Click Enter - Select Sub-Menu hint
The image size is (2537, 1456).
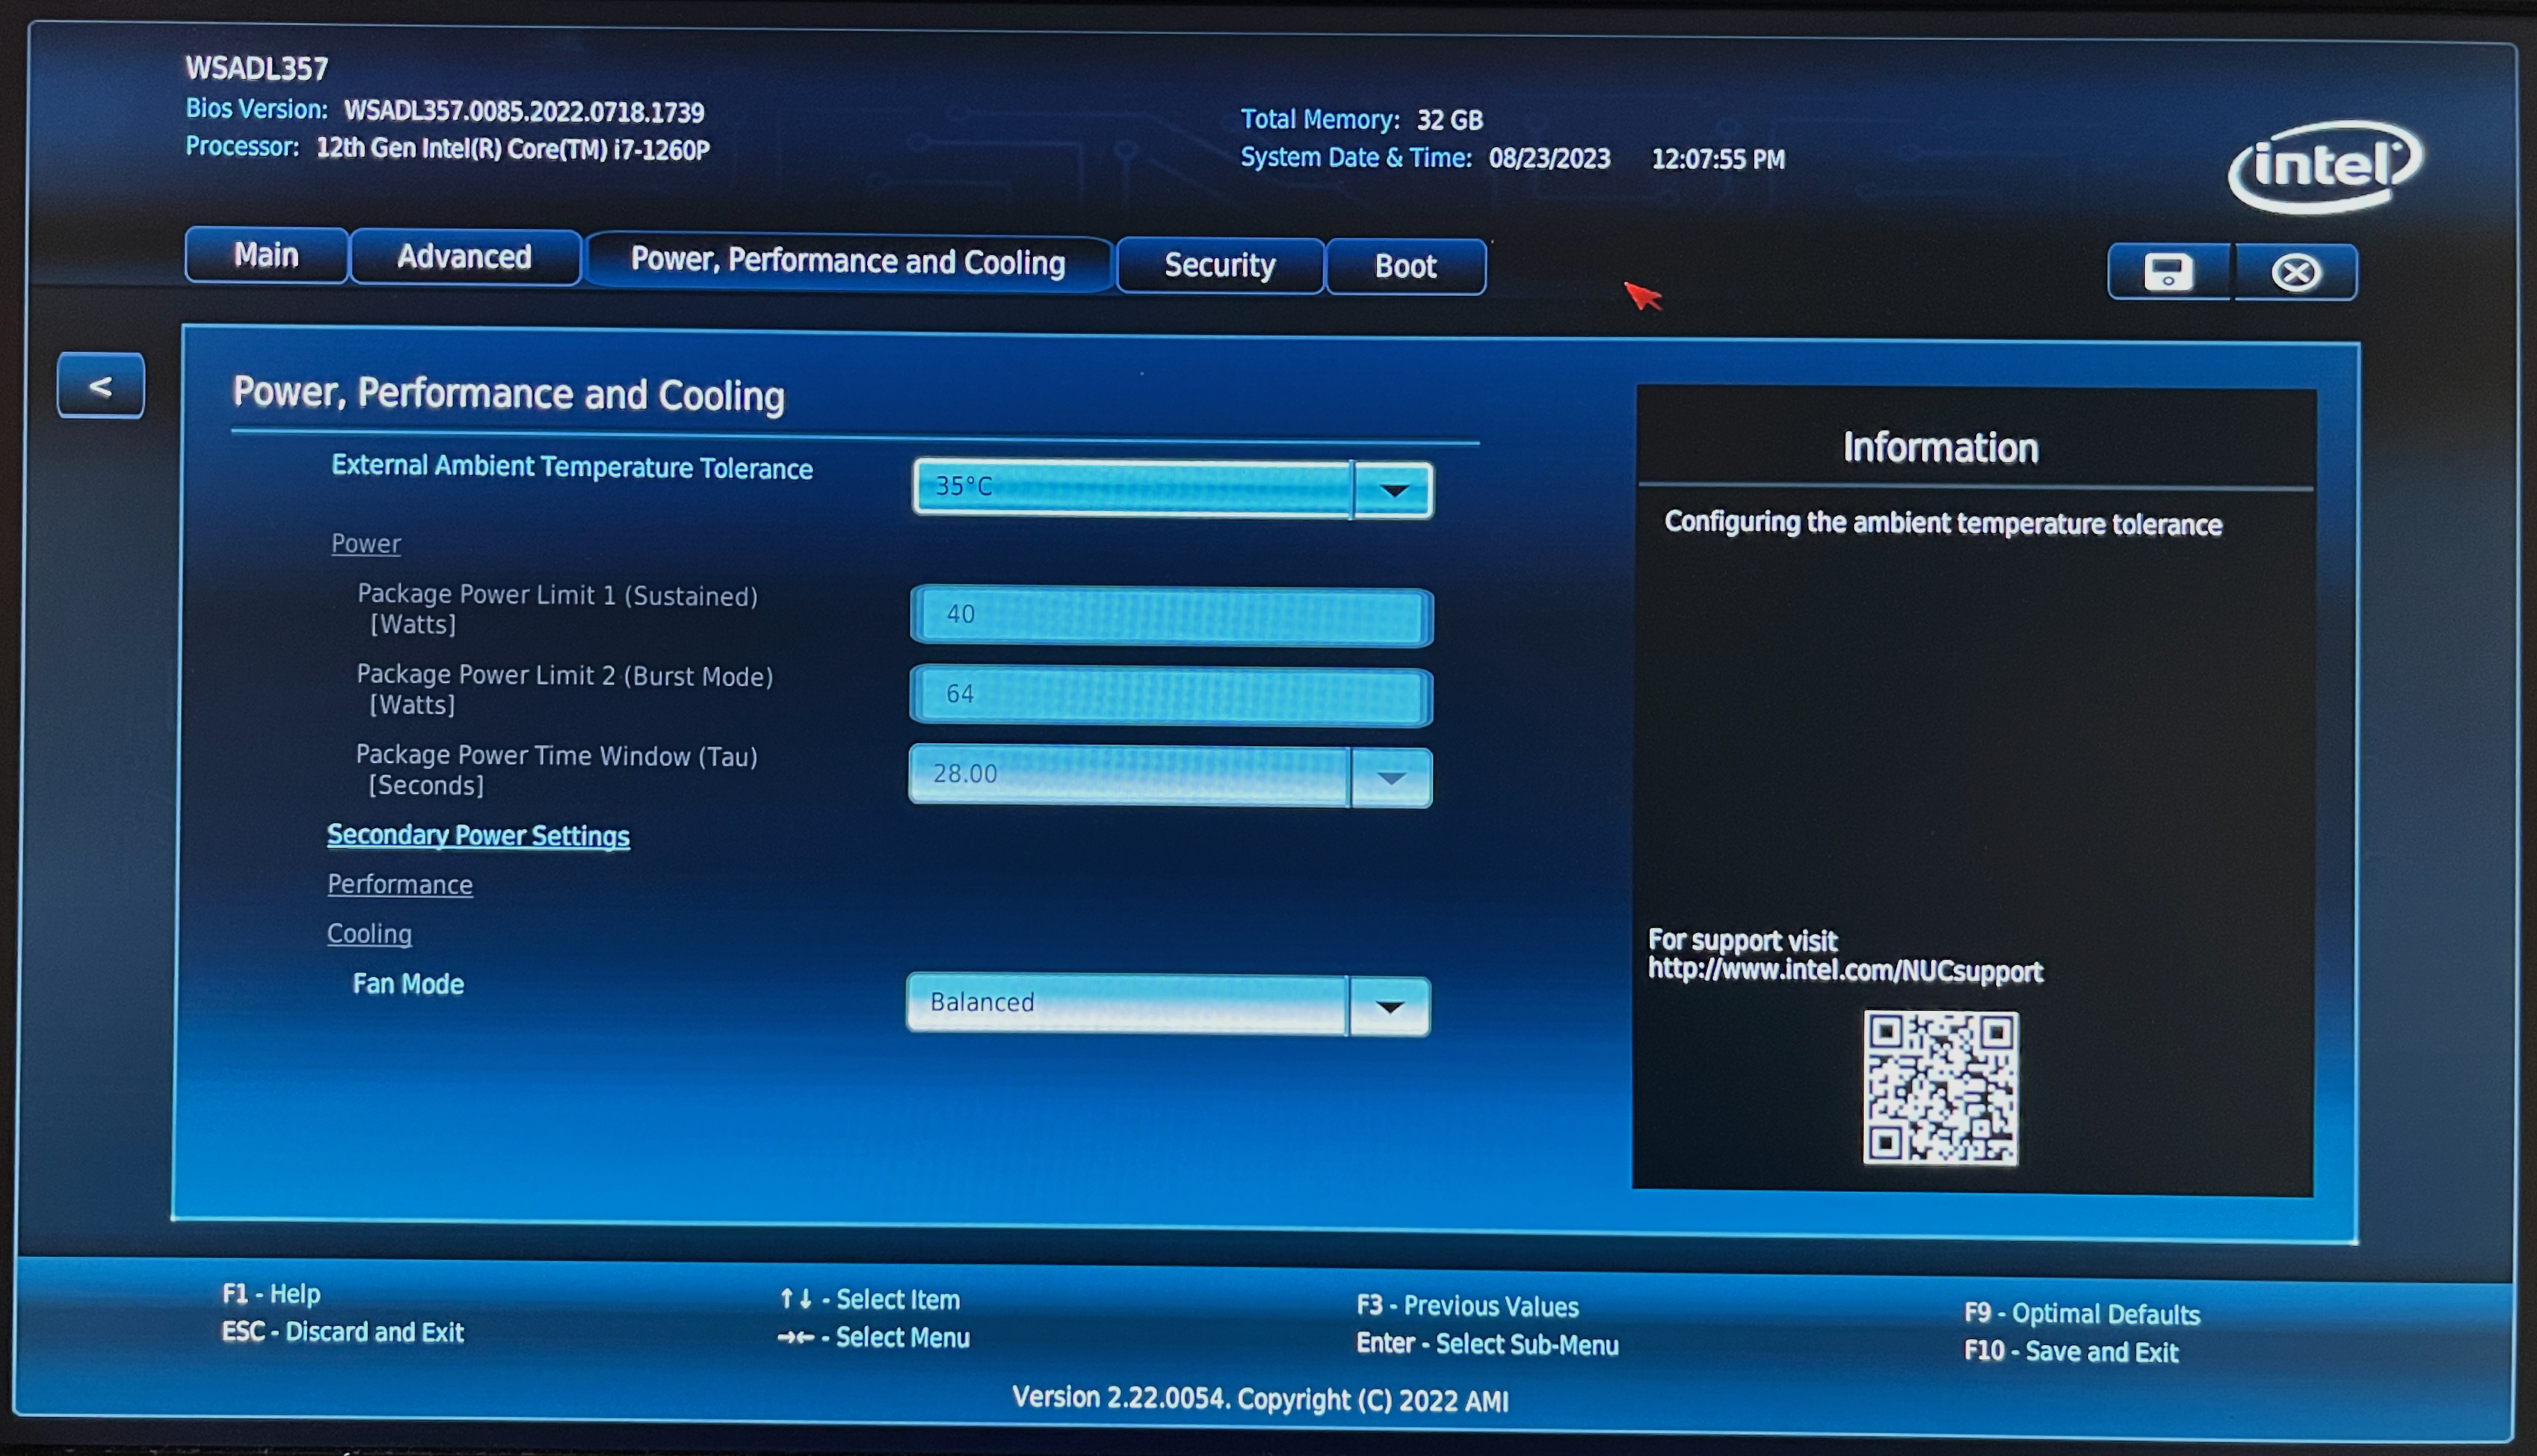pyautogui.click(x=1488, y=1344)
